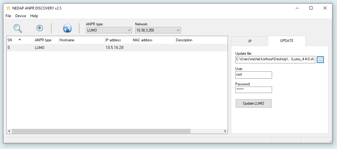337x149 pixels.
Task: Minimize the NEDAP ANPR DISCOVERY window
Action: click(x=297, y=8)
